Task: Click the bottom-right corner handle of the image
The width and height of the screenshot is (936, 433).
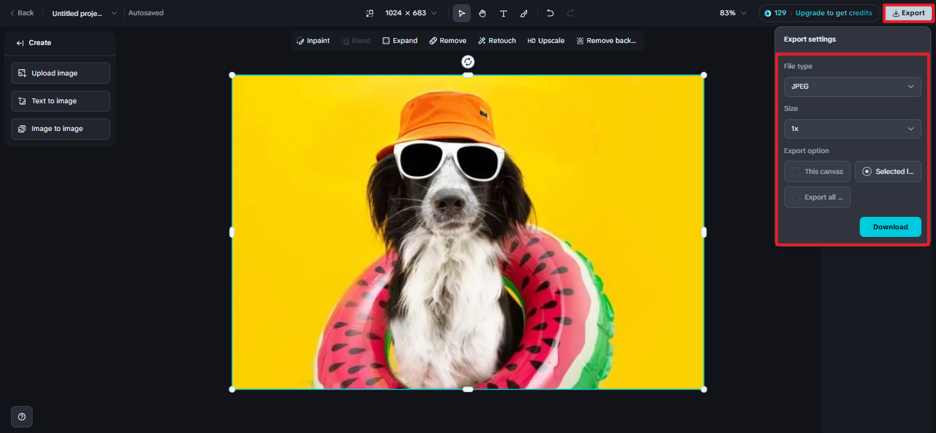Action: coord(704,389)
